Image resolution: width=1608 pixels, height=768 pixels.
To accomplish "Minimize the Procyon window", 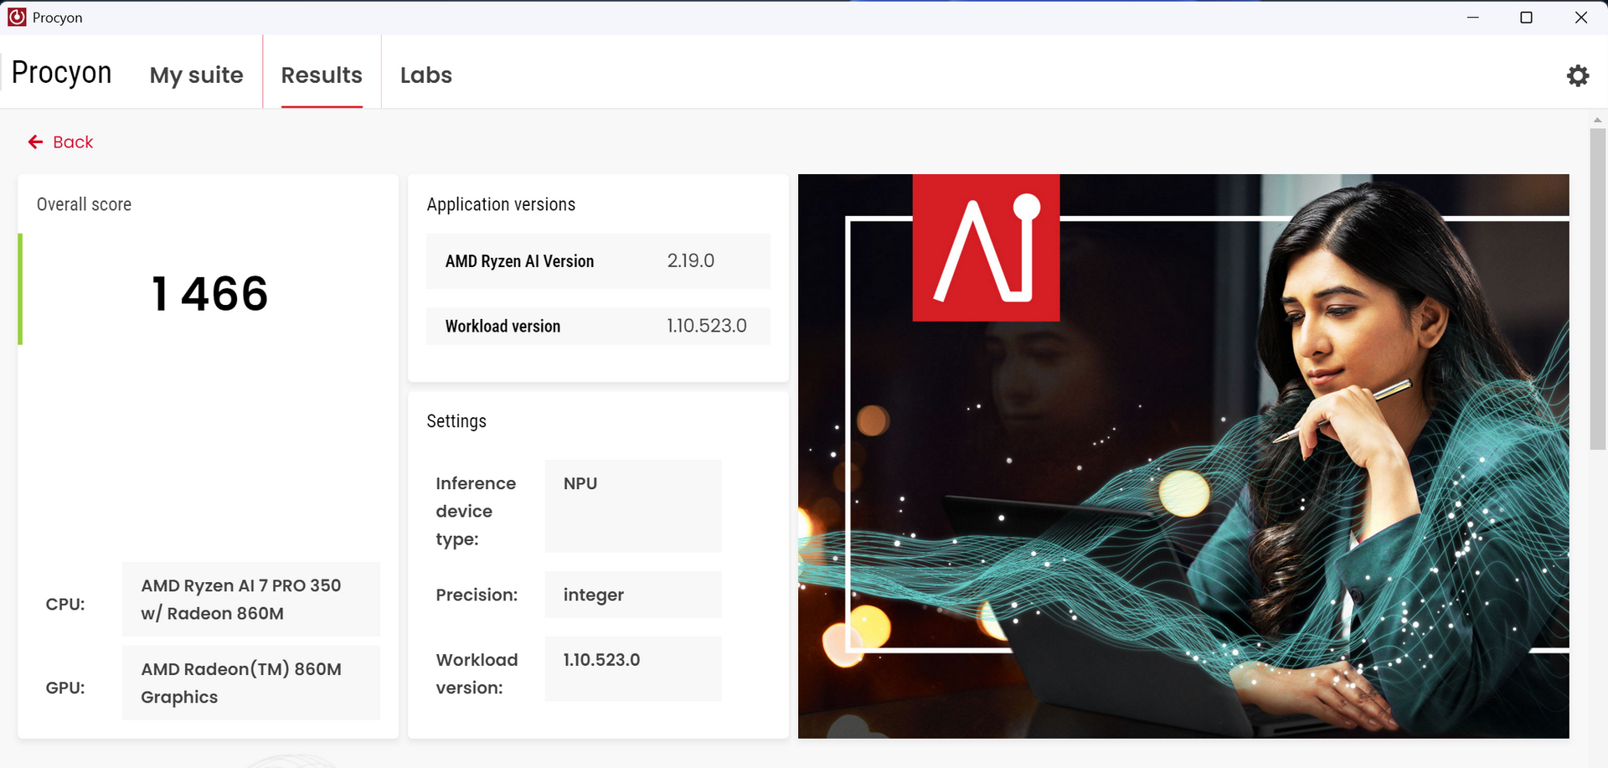I will click(x=1472, y=18).
